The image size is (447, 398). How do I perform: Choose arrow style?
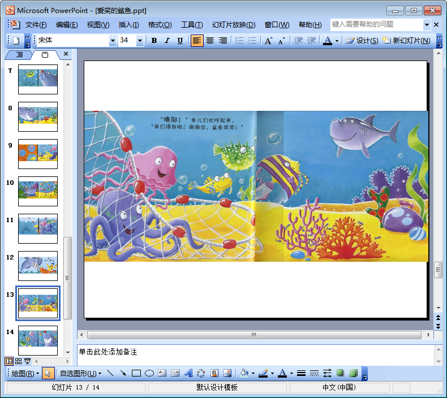(x=327, y=373)
